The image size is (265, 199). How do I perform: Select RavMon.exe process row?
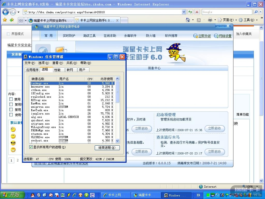point(72,103)
